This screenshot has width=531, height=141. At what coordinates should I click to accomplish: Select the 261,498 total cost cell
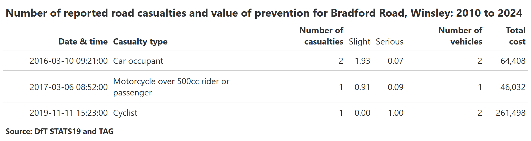(511, 113)
